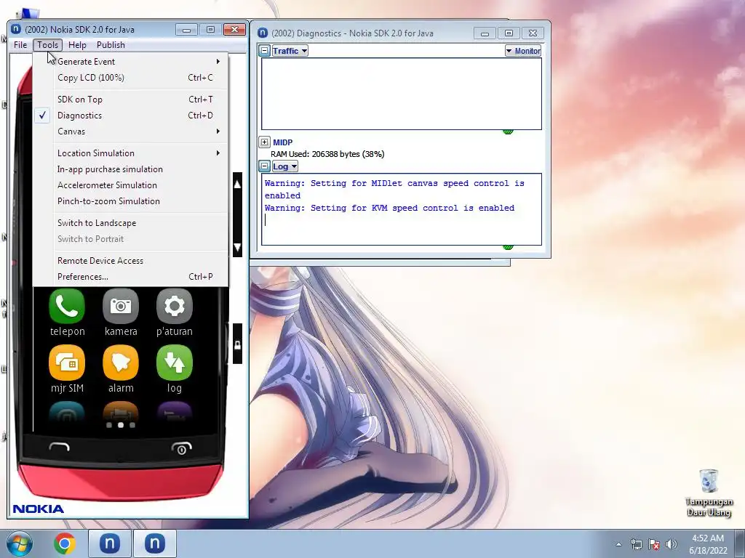This screenshot has height=558, width=745.
Task: Switch to first Nokia SDK taskbar icon
Action: [109, 543]
